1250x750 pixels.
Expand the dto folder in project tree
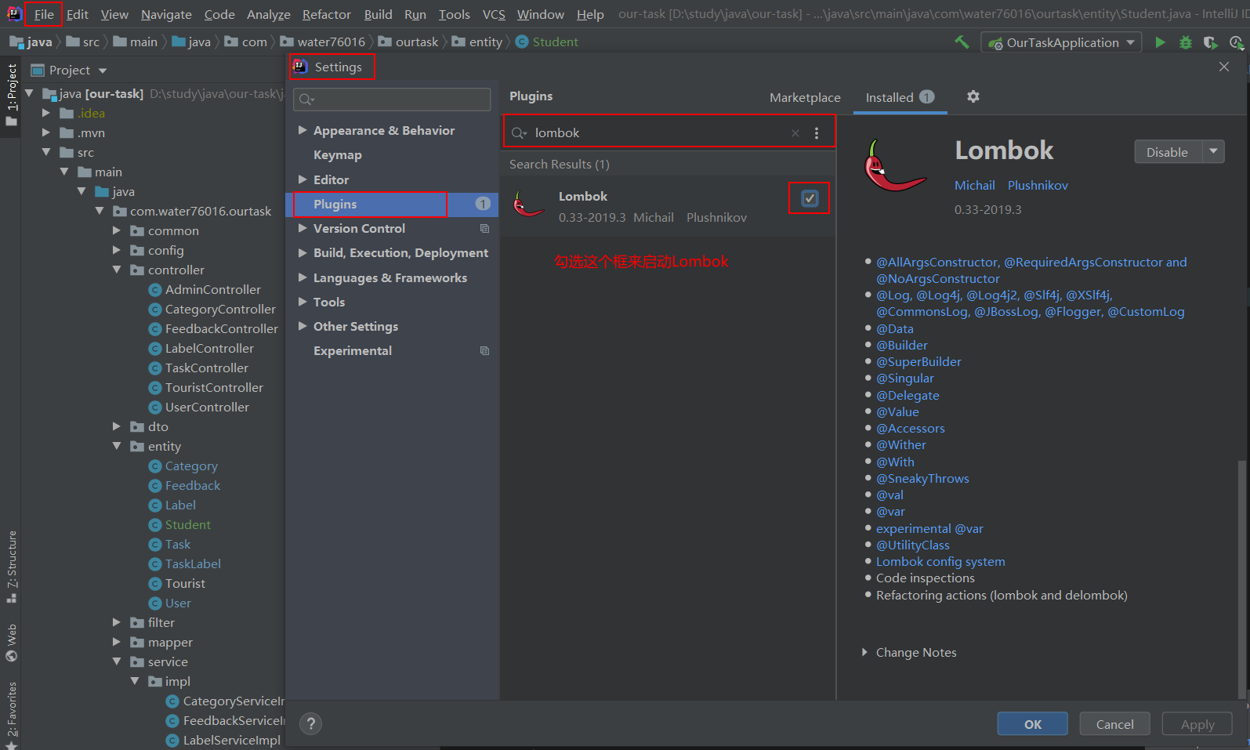click(x=117, y=427)
